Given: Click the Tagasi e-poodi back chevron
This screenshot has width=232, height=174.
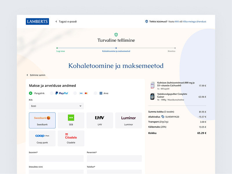Looking at the screenshot, I should click(x=56, y=21).
